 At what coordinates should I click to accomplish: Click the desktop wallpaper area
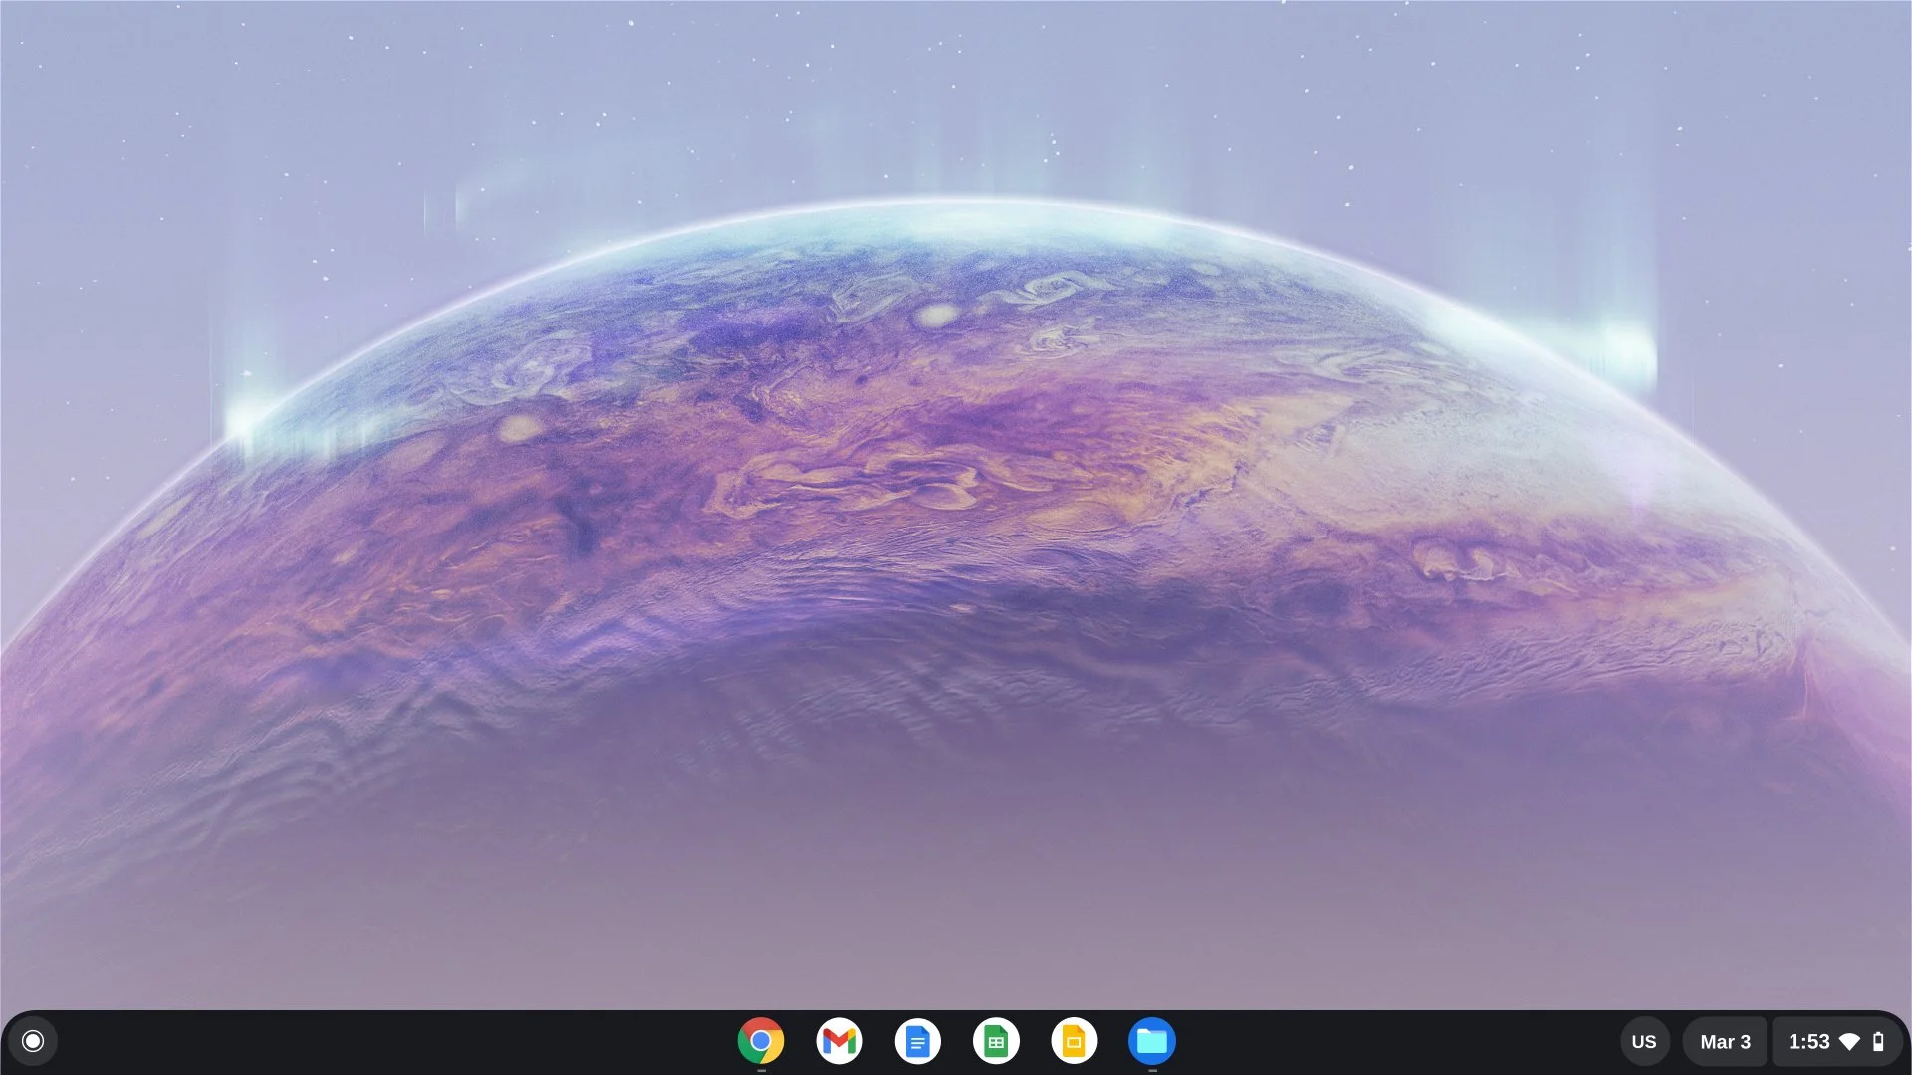click(x=956, y=498)
